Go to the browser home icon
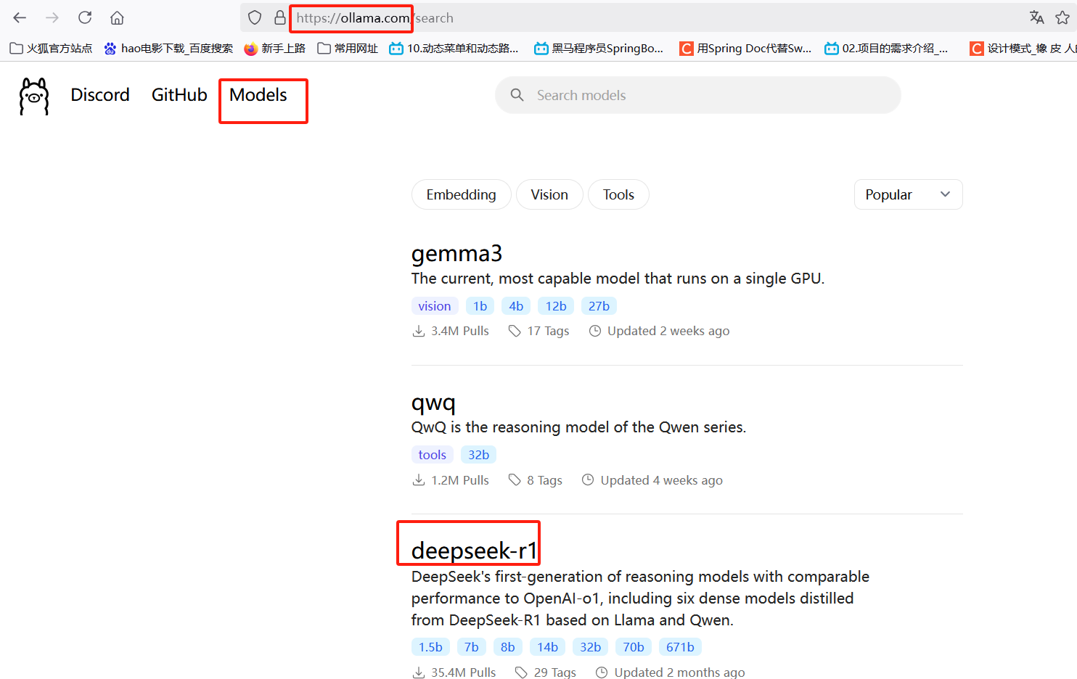The image size is (1077, 679). point(117,17)
